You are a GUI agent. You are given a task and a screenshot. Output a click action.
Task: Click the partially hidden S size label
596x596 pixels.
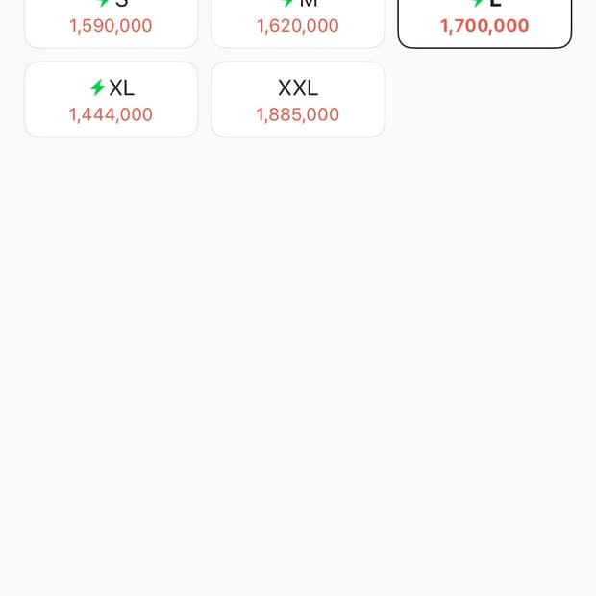pos(121,4)
